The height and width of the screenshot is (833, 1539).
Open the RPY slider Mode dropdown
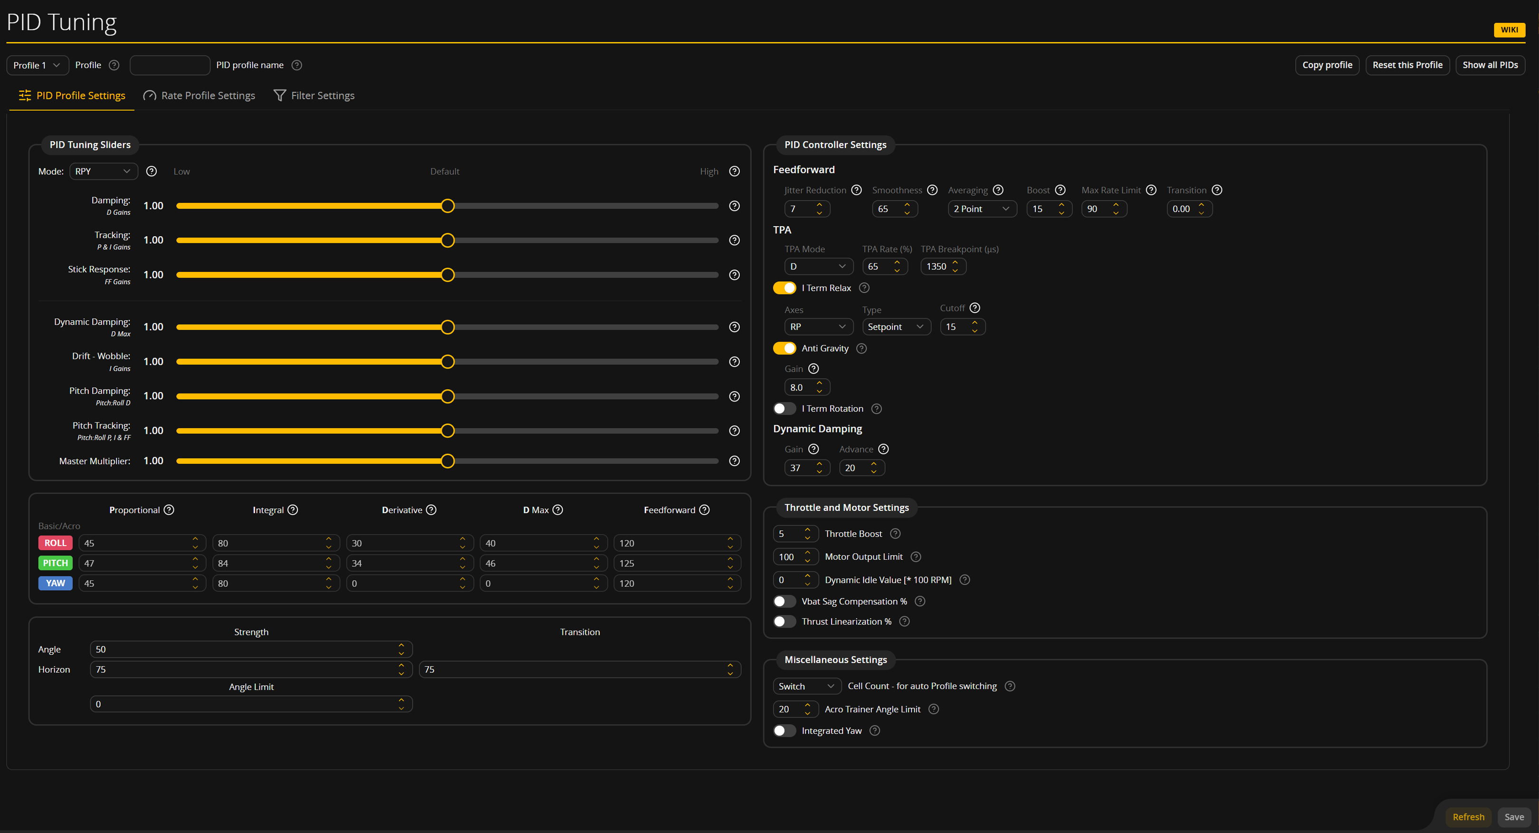click(104, 172)
